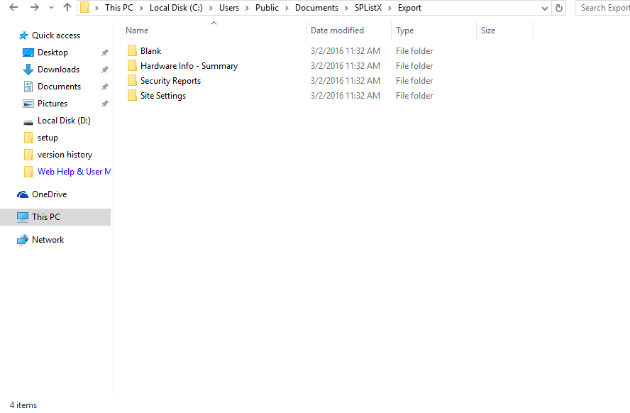Select the Security Reports folder icon

coord(132,81)
